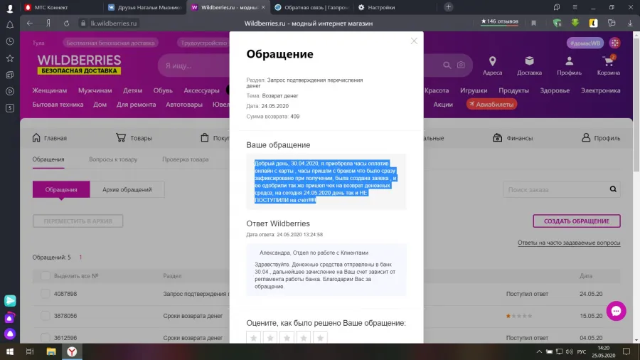Image resolution: width=640 pixels, height=360 pixels.
Task: Open history clock in browser sidebar
Action: [10, 42]
